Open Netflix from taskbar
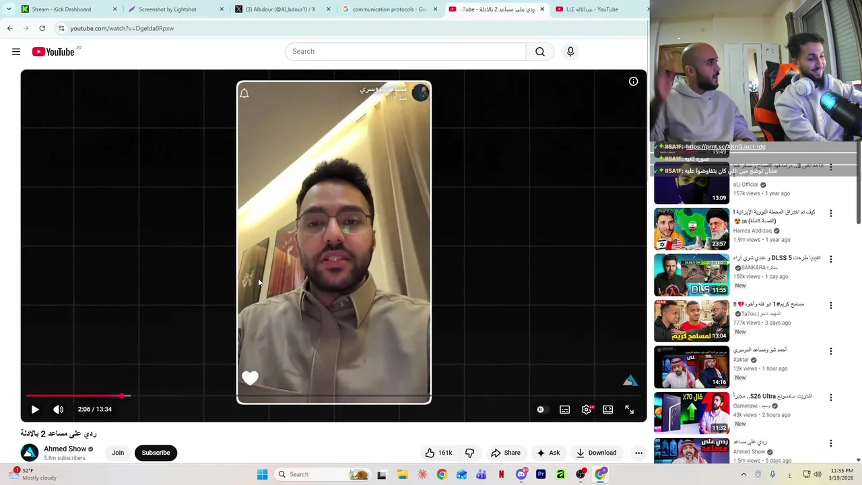Image resolution: width=862 pixels, height=485 pixels. pyautogui.click(x=501, y=474)
